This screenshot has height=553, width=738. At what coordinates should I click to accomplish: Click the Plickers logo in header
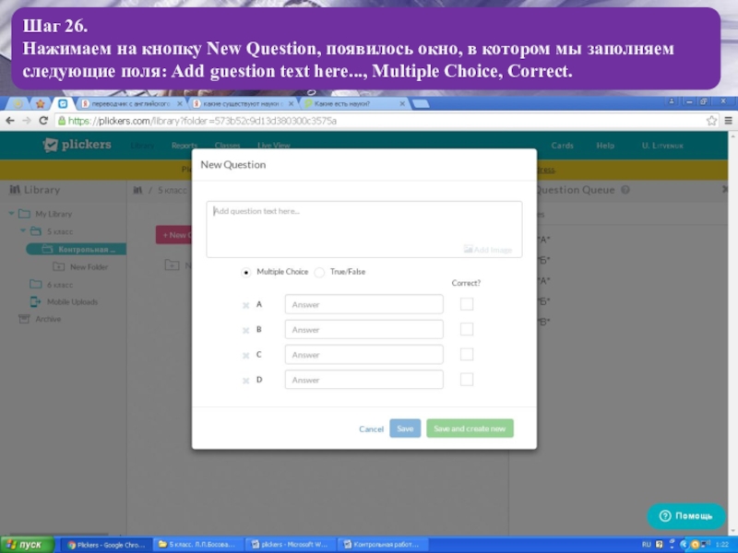pos(77,145)
